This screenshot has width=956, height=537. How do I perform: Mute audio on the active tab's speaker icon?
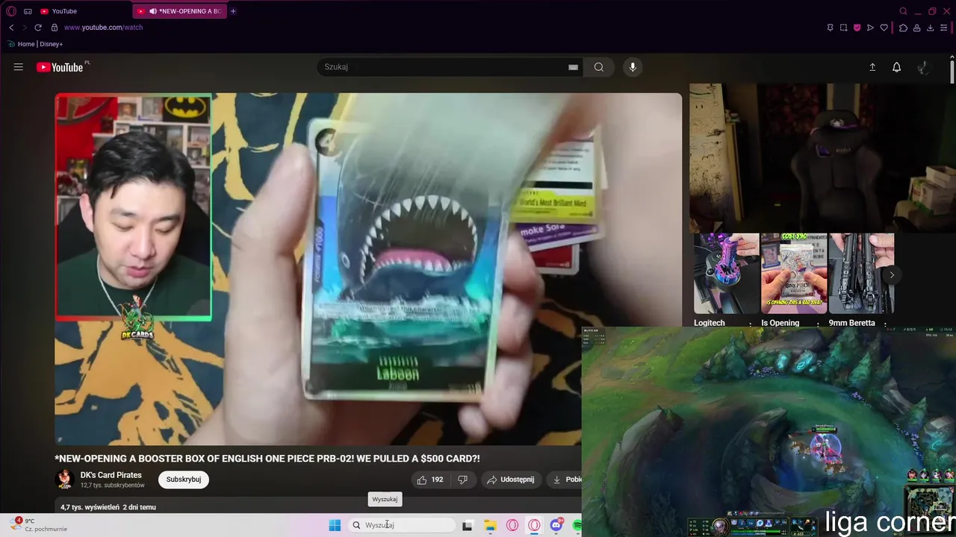coord(153,11)
